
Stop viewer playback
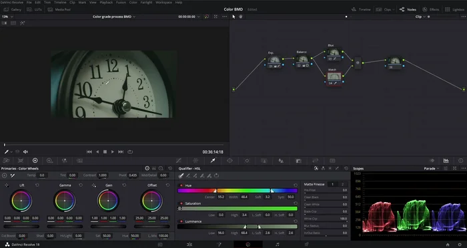[x=105, y=152]
